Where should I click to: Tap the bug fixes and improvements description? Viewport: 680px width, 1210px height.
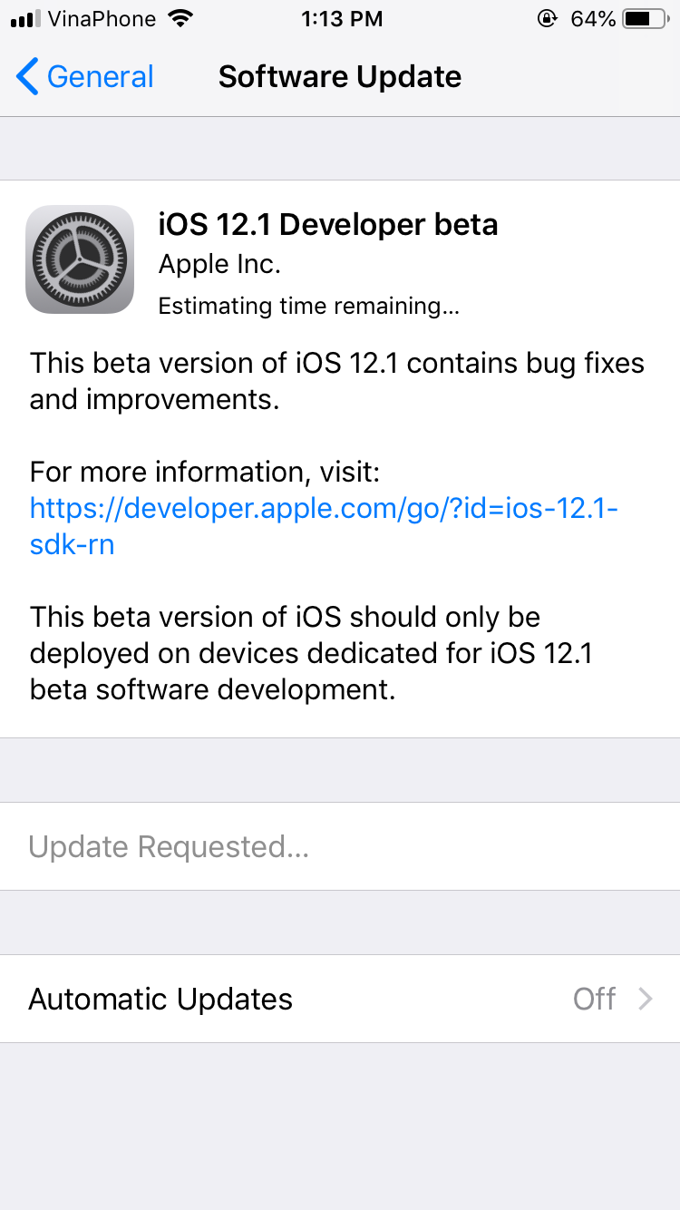click(336, 381)
